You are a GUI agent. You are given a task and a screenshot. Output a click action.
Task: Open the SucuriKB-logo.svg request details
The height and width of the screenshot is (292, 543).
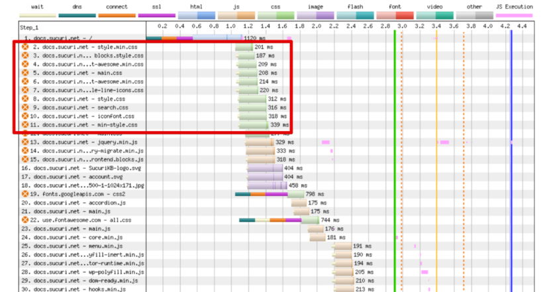point(82,168)
